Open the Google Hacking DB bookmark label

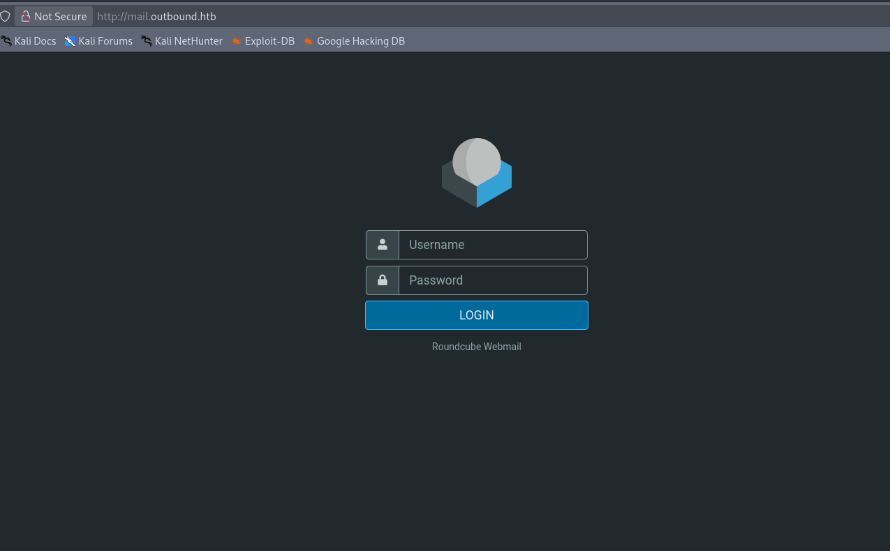(360, 41)
